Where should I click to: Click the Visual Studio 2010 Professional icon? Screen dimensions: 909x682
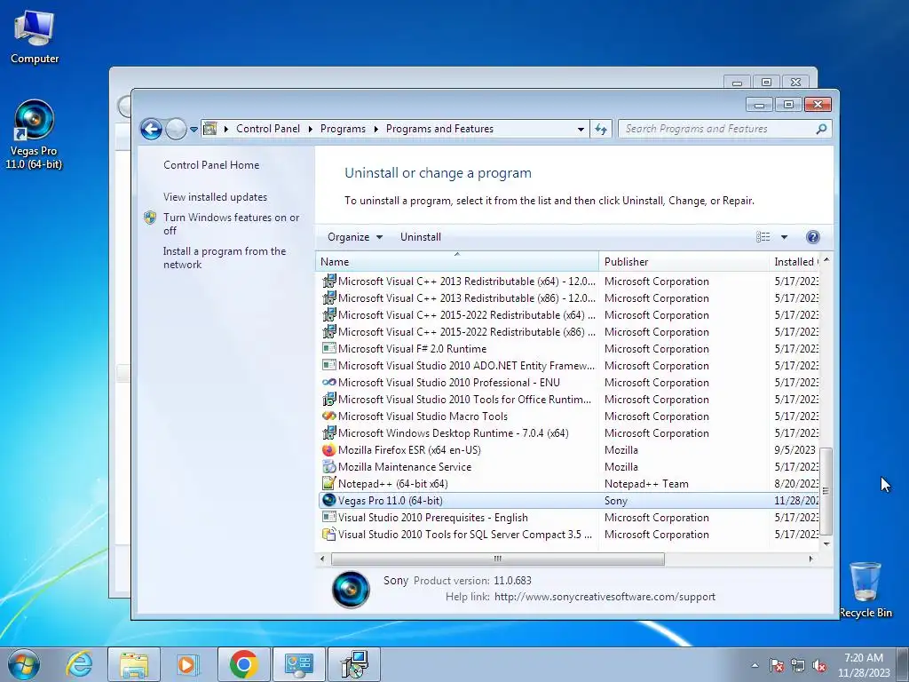pos(328,382)
